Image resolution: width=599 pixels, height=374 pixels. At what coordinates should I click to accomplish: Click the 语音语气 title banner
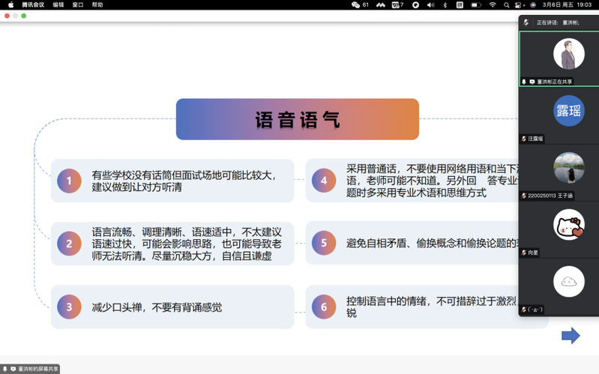point(297,119)
